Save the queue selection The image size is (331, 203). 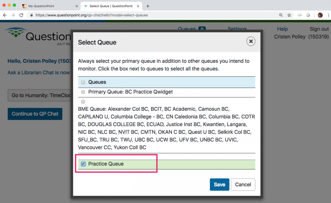[219, 185]
